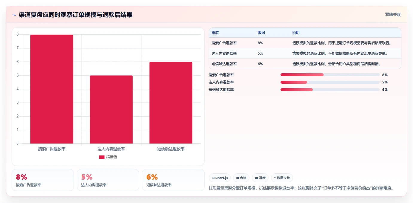
Task: Click the 搜索广告退款率 x-axis label
Action: click(52, 149)
